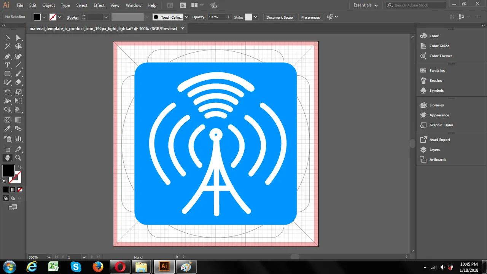Switch to the material_template document tab

click(103, 29)
